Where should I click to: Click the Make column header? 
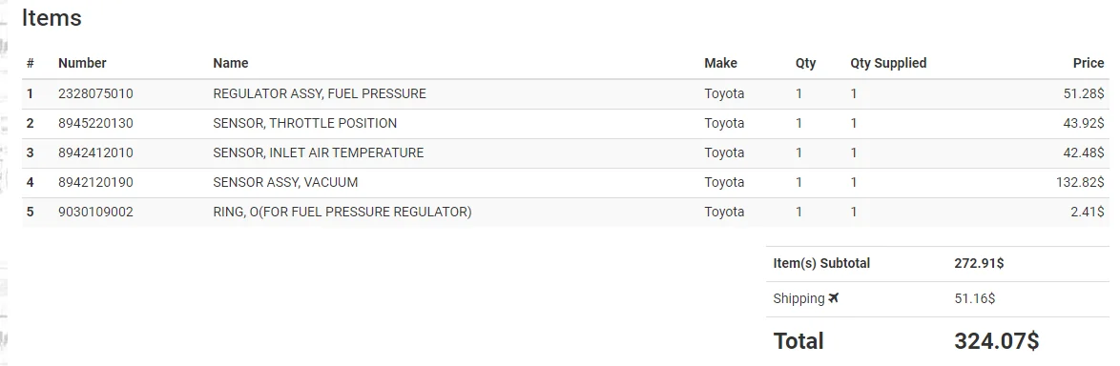[x=720, y=63]
